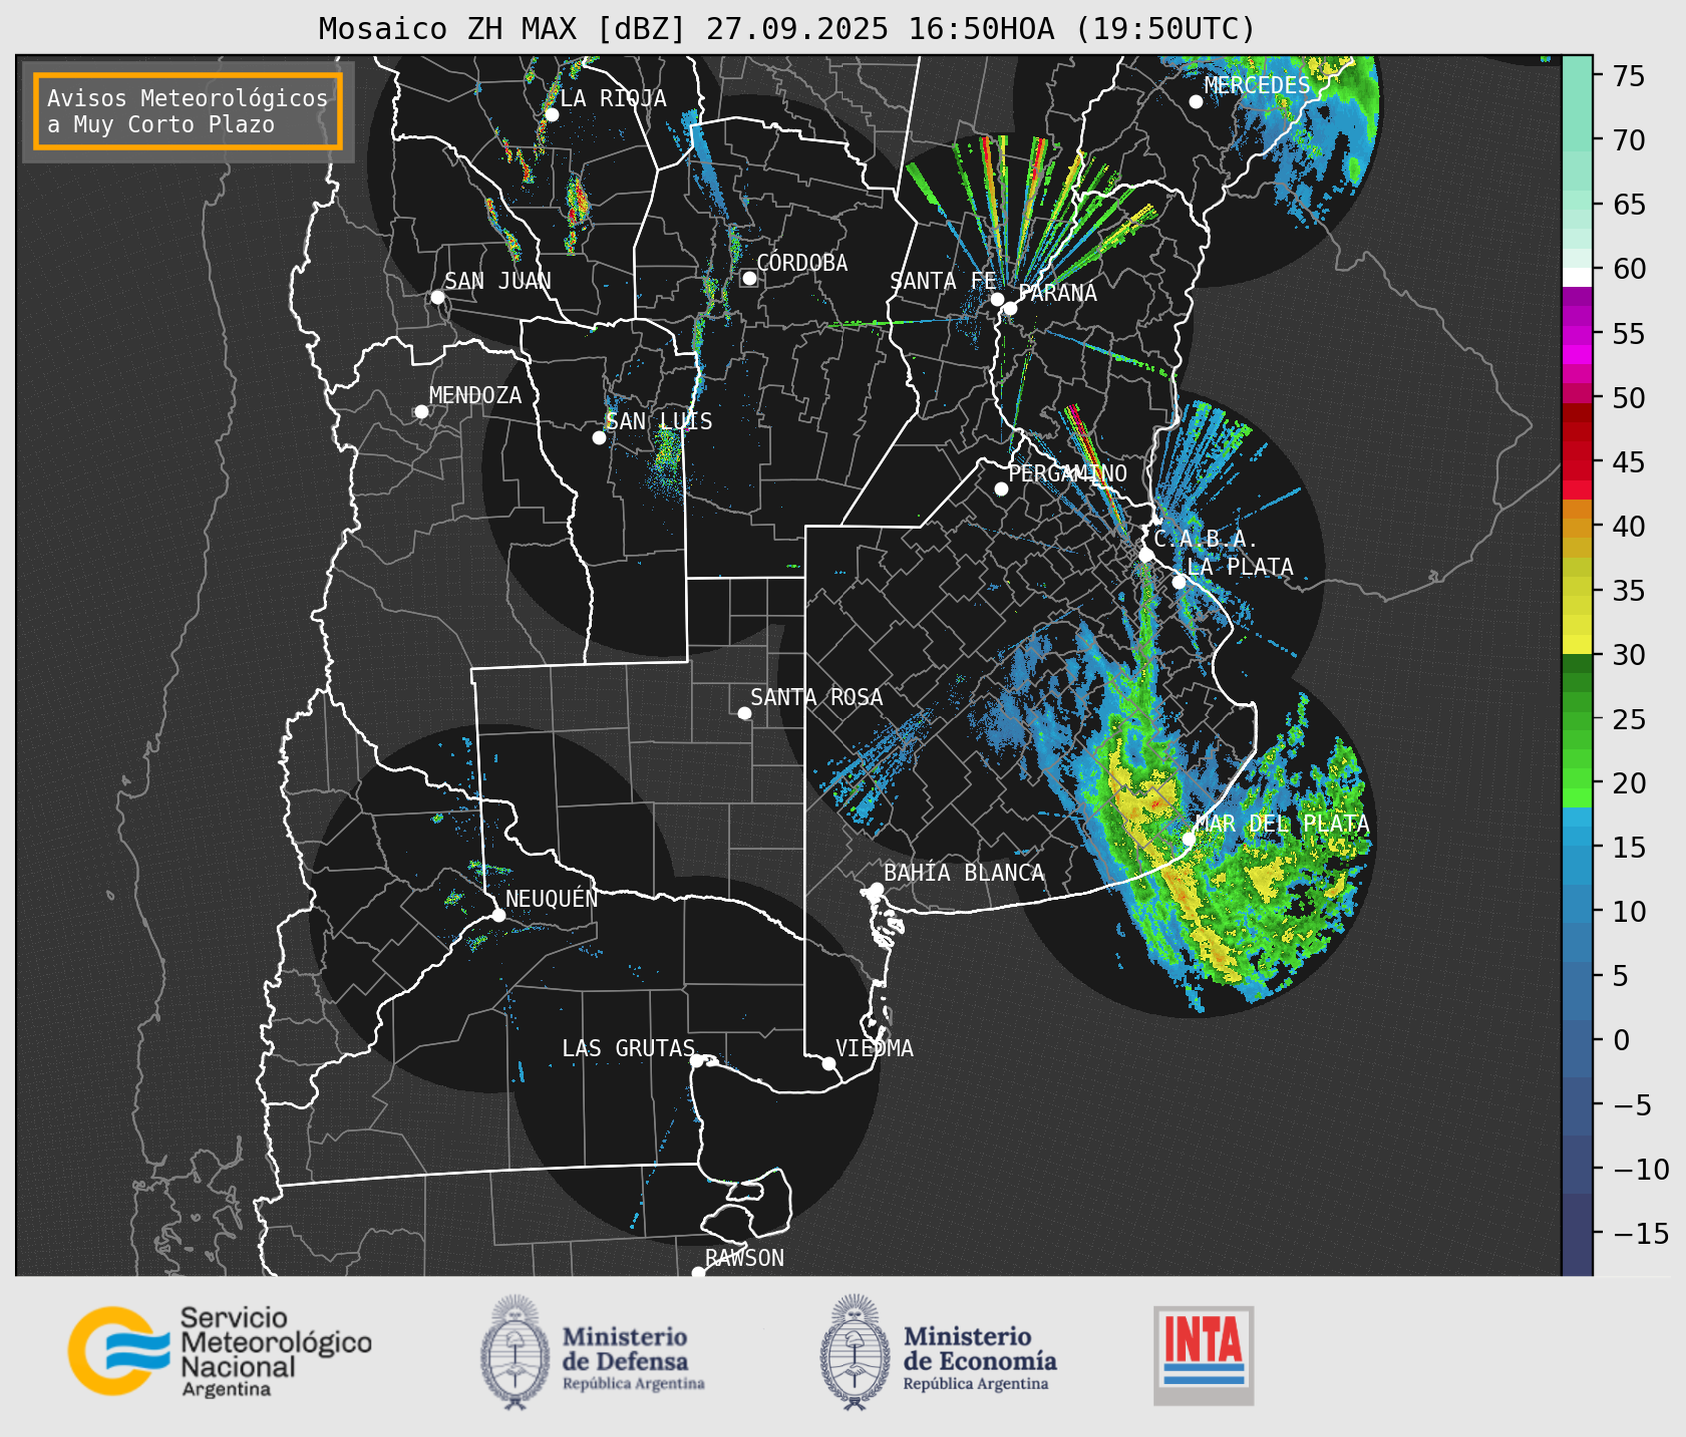Click the white 60 dBZ color band
This screenshot has width=1686, height=1437.
point(1577,277)
